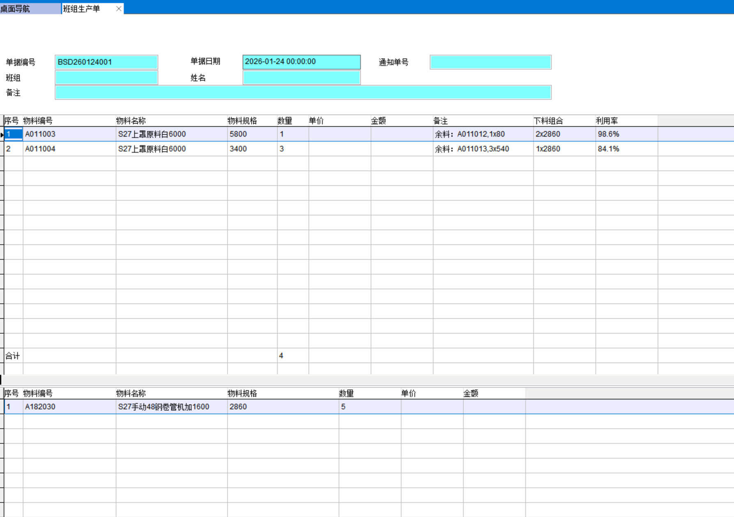Click the 单据编号 field with BSD260124001

pyautogui.click(x=106, y=62)
